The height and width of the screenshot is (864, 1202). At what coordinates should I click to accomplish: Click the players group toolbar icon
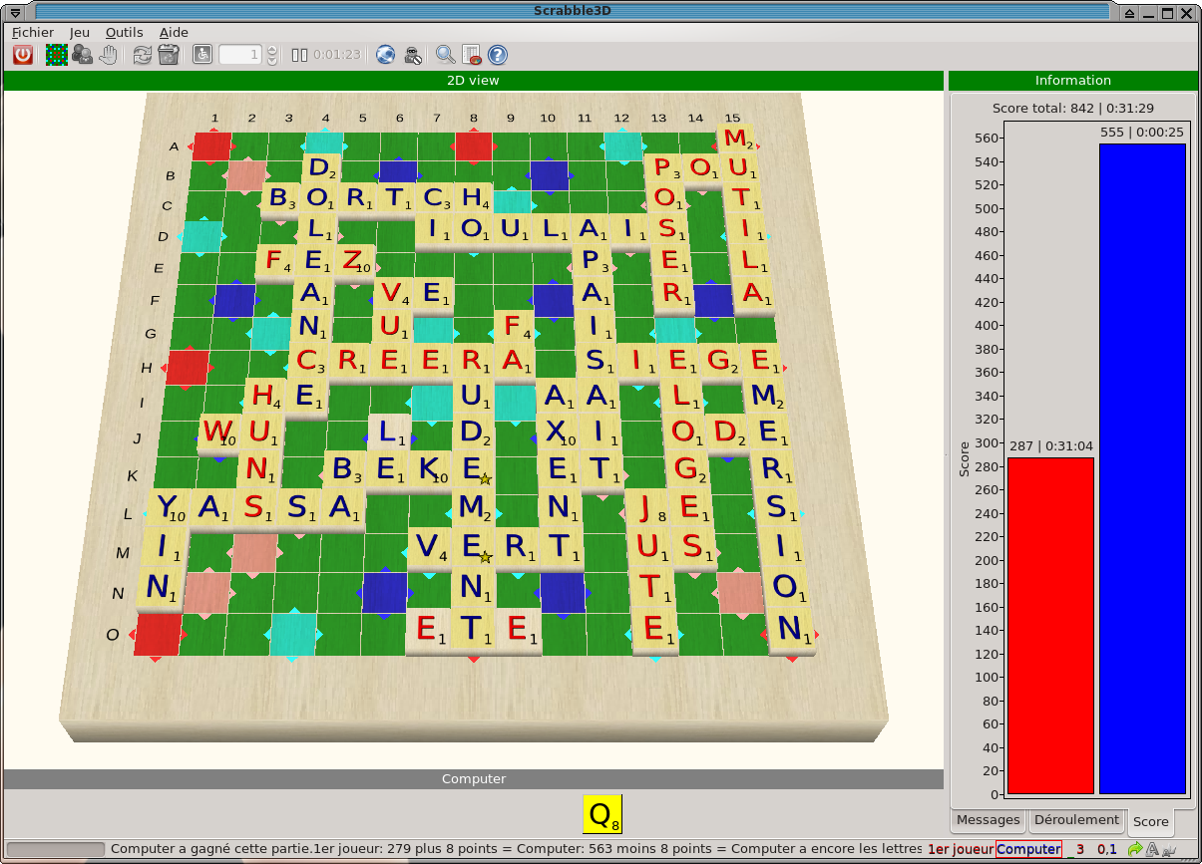pos(82,55)
